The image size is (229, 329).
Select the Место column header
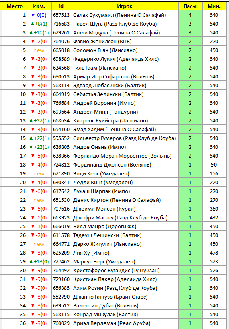[x=15, y=6]
